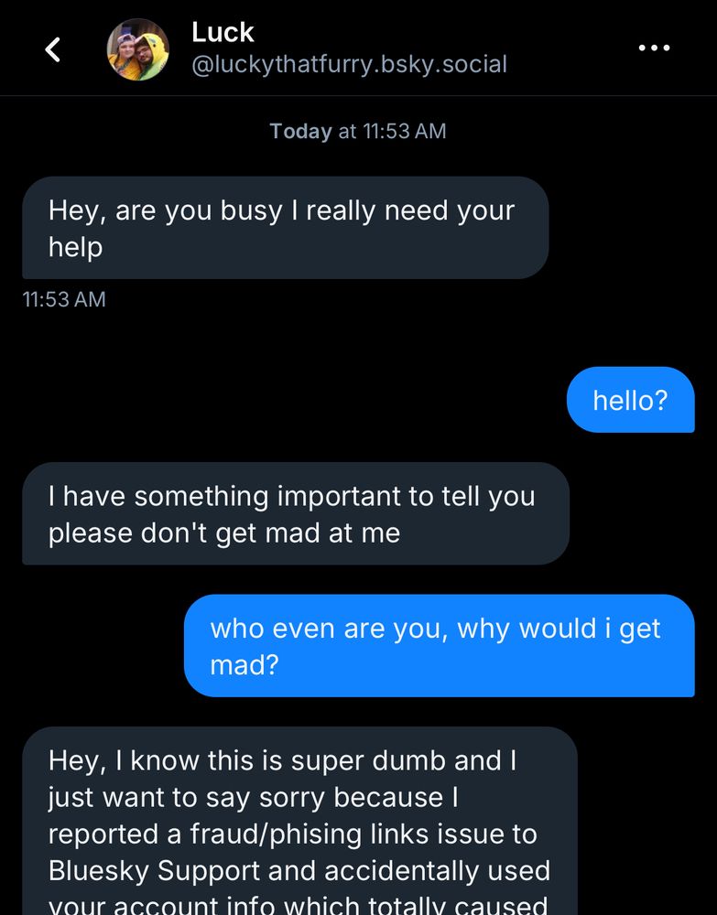Select the "who even are you" sent bubble
Screen dimensions: 717x915
tap(439, 646)
